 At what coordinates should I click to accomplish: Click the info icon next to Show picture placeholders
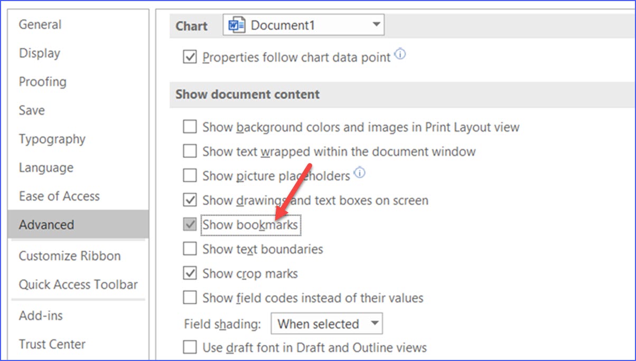coord(360,173)
